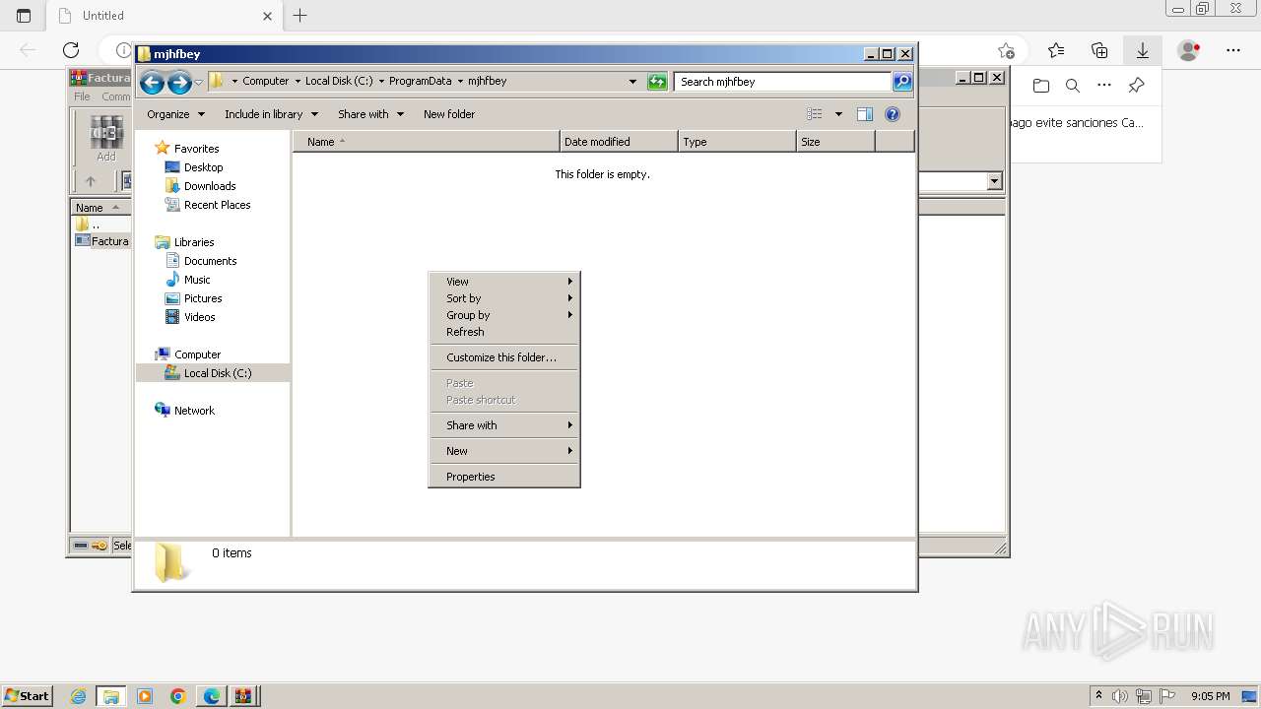The image size is (1261, 709).
Task: Close the Untitled browser tab
Action: (x=267, y=16)
